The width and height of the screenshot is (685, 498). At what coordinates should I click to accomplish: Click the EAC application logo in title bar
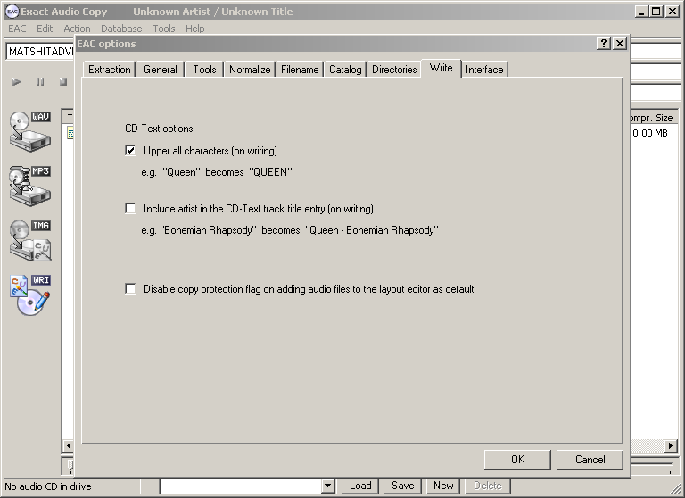click(12, 12)
